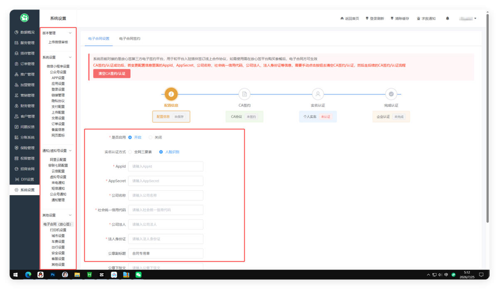Click the 配置信息 step circle icon
Viewport: 499px width, 289px height.
coord(171,94)
